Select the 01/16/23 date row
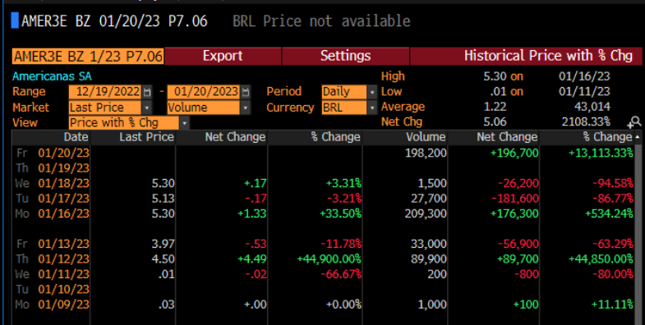The width and height of the screenshot is (645, 325). (x=323, y=213)
